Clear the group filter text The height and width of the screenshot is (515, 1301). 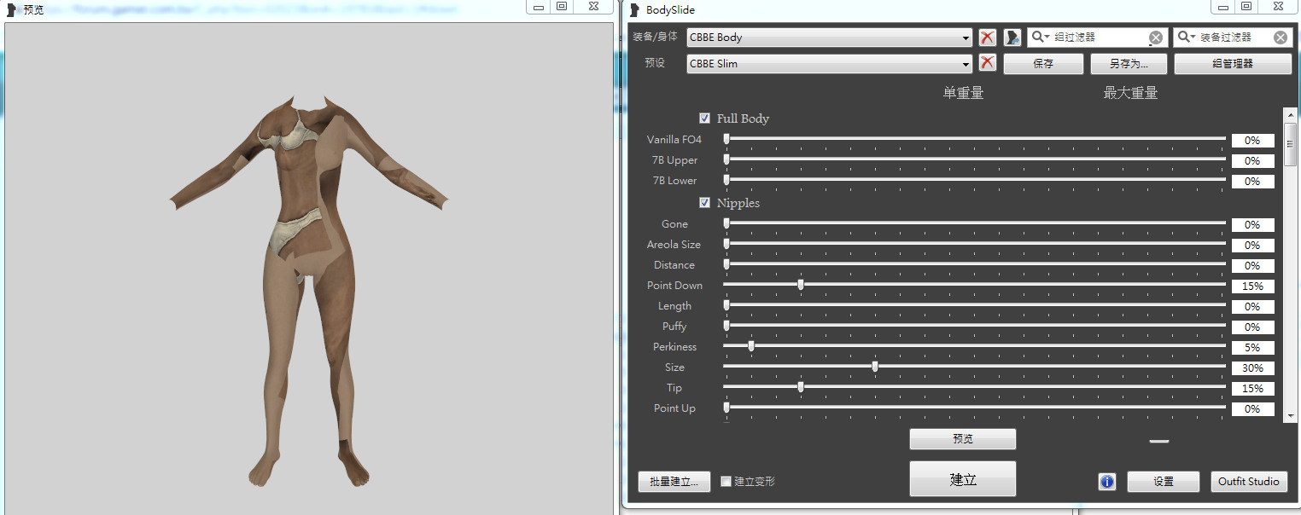tap(1155, 38)
